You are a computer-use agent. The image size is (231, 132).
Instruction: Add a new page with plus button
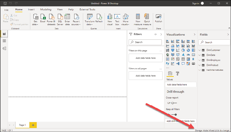33,125
